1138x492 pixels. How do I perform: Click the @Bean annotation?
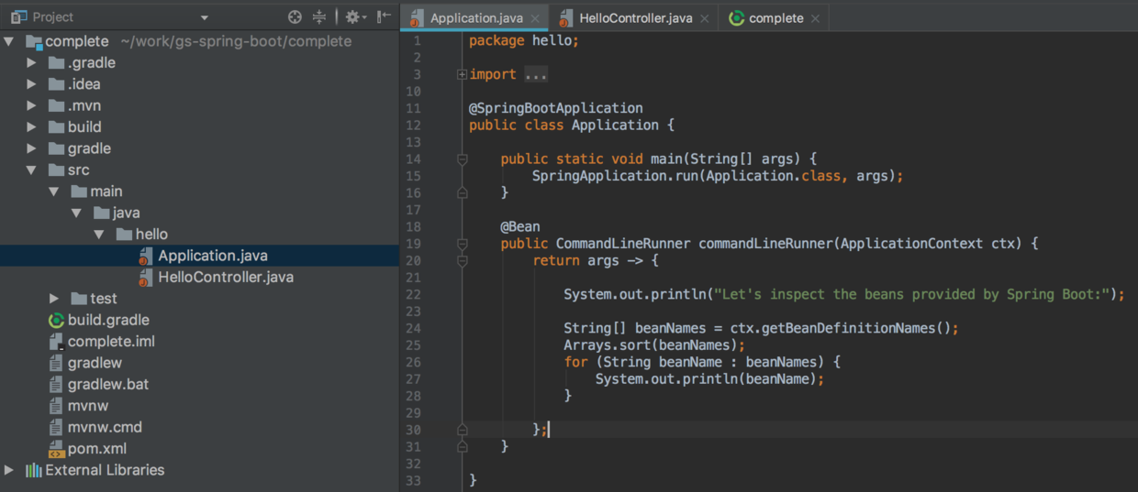coord(520,226)
